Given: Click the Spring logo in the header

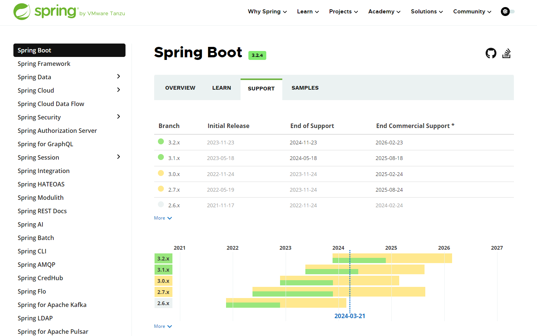Looking at the screenshot, I should [x=69, y=12].
